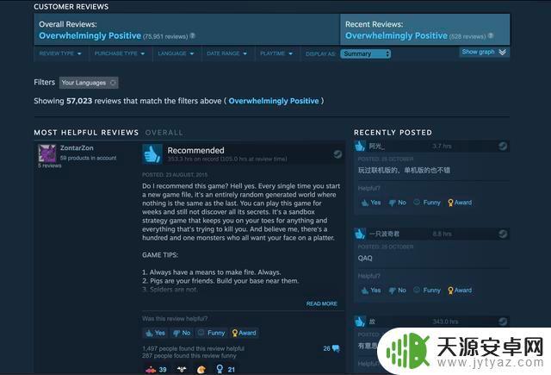Open the Language filter dropdown
The image size is (551, 375).
click(176, 53)
